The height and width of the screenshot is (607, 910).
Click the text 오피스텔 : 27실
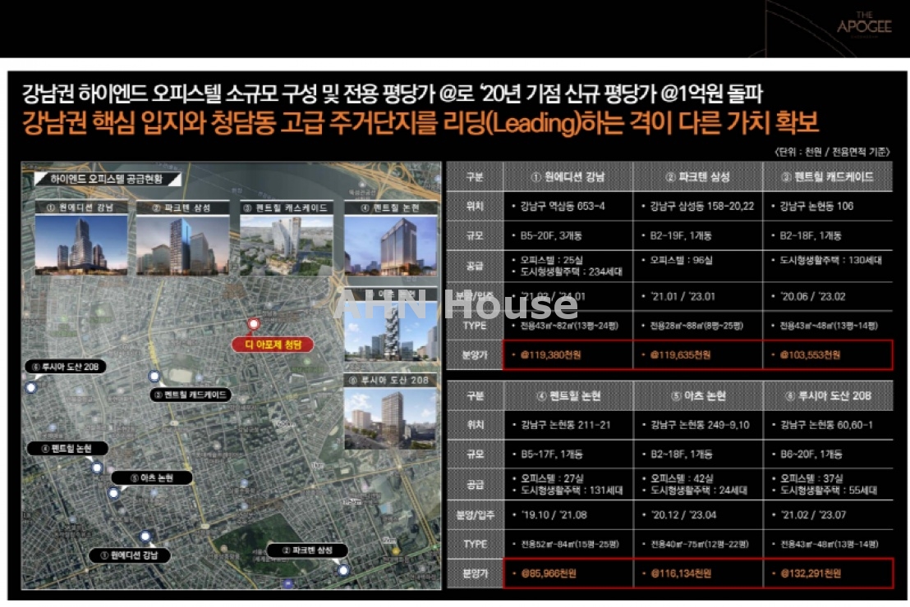tap(551, 478)
